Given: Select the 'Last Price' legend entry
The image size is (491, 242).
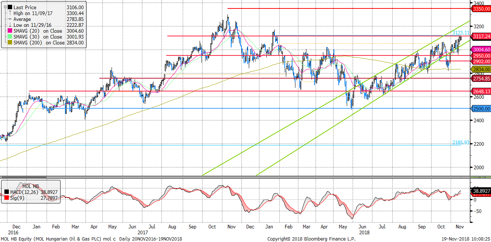Looking at the screenshot, I should click(x=24, y=7).
